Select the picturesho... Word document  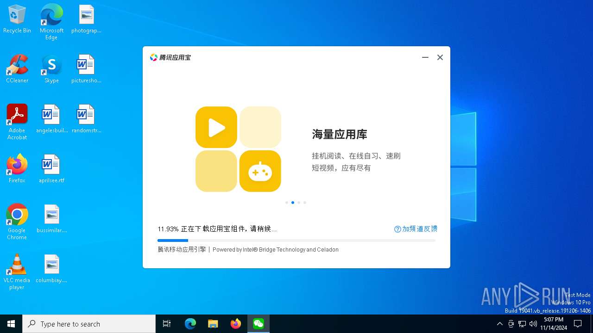point(86,69)
